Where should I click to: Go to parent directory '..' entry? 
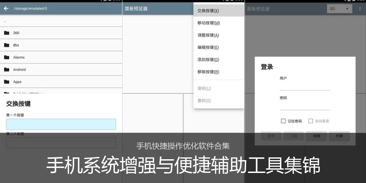click(x=5, y=21)
